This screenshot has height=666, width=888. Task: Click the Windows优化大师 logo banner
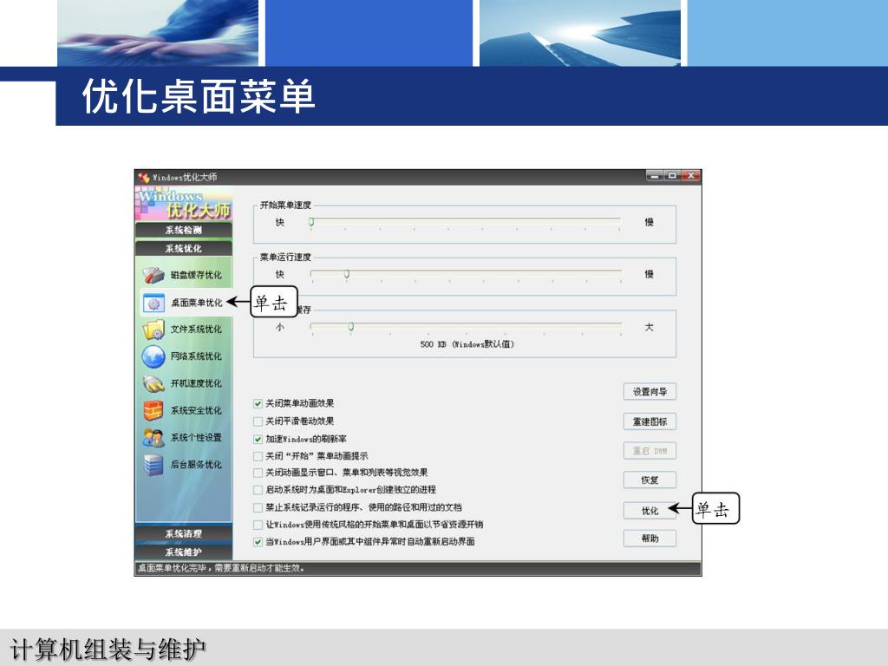[184, 204]
